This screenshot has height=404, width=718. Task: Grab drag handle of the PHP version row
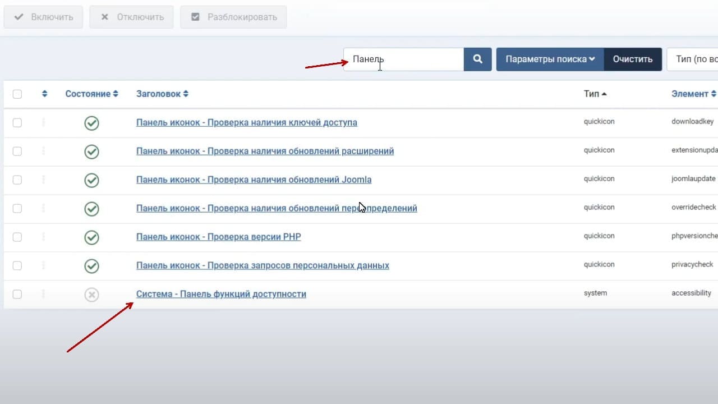[x=44, y=237]
